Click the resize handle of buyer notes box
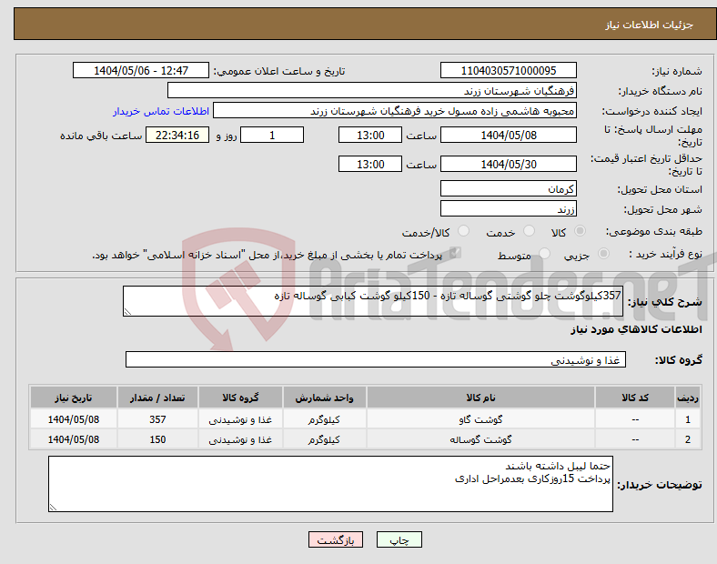This screenshot has width=717, height=564. point(53,507)
